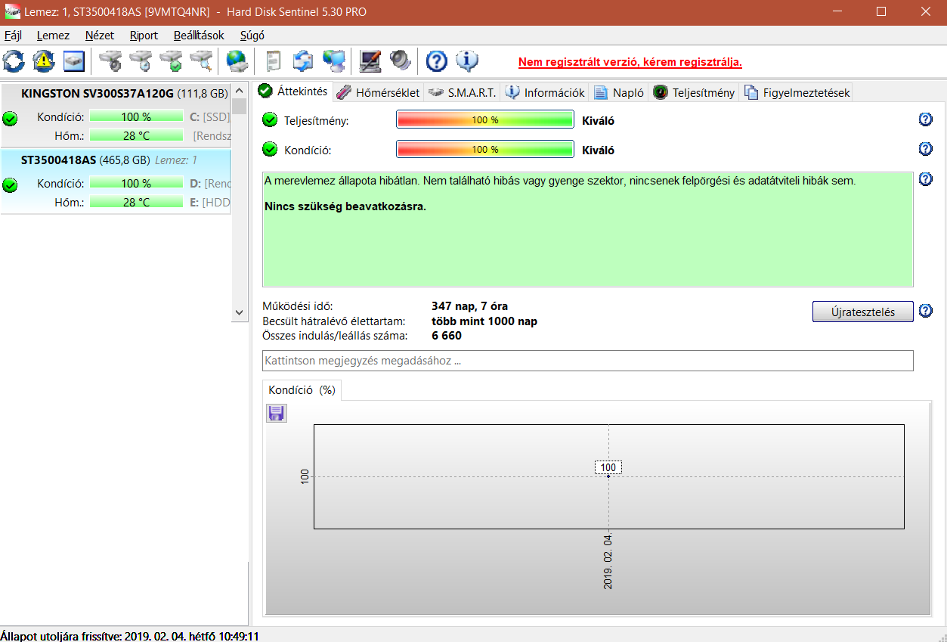
Task: Click help icon beside green status text box
Action: 925,179
